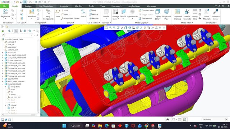The image size is (230, 129).
Task: Toggle the model tree filter funnel icon
Action: pyautogui.click(x=3, y=35)
